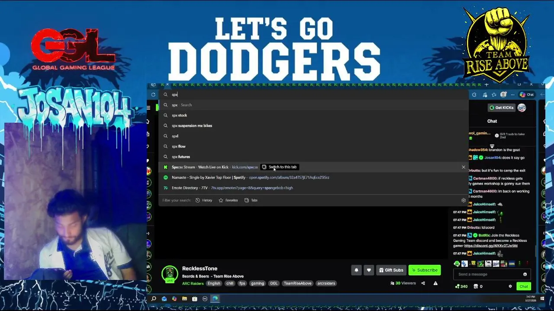The width and height of the screenshot is (554, 311).
Task: Open the Reckless Gaming discord link in chat
Action: click(x=490, y=246)
